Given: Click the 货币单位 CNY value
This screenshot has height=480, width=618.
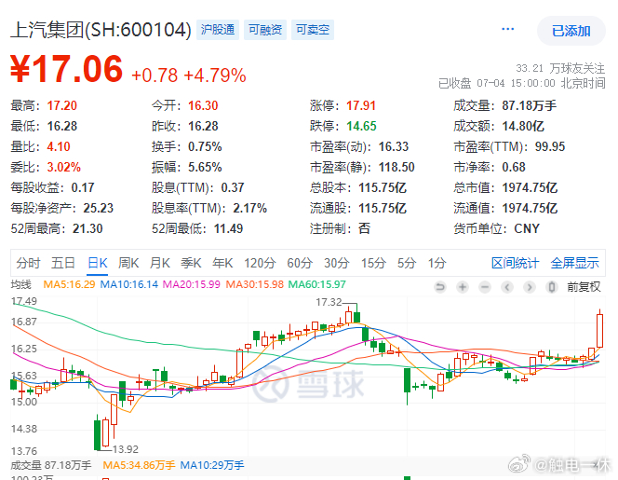Looking at the screenshot, I should 527,229.
